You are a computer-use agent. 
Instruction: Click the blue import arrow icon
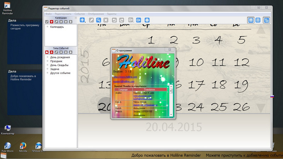[138, 20]
